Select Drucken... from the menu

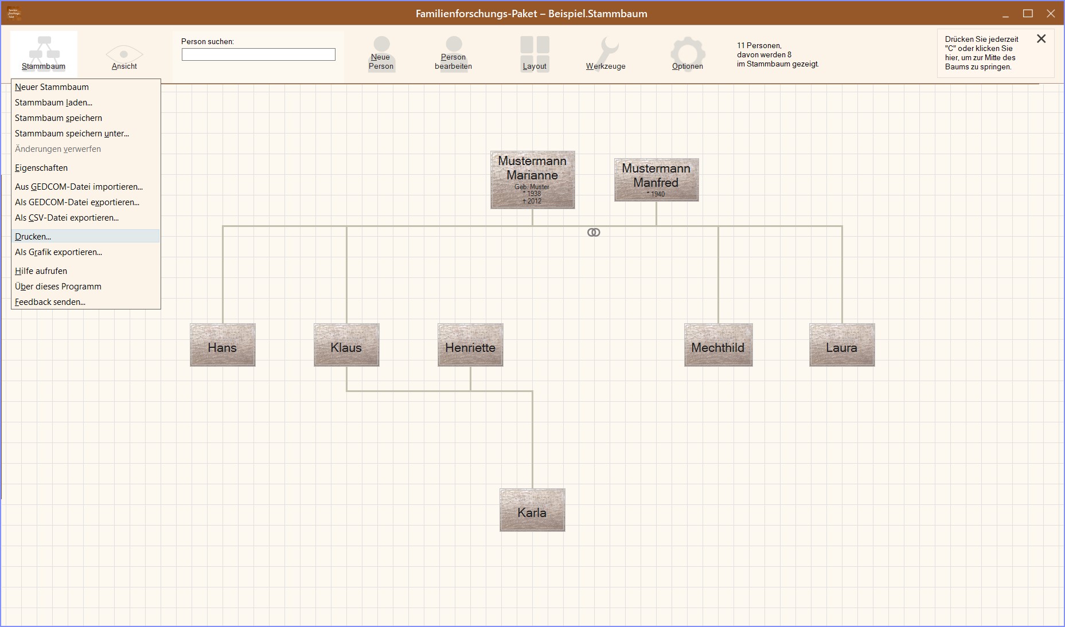[33, 237]
